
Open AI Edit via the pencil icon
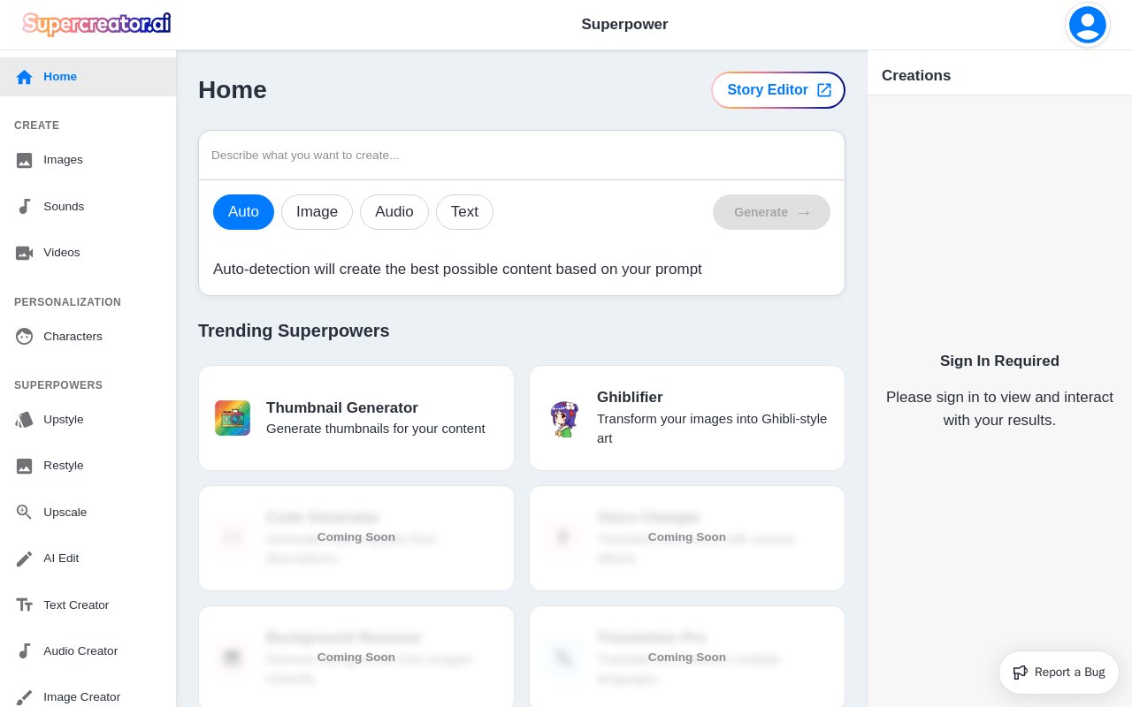click(x=24, y=559)
